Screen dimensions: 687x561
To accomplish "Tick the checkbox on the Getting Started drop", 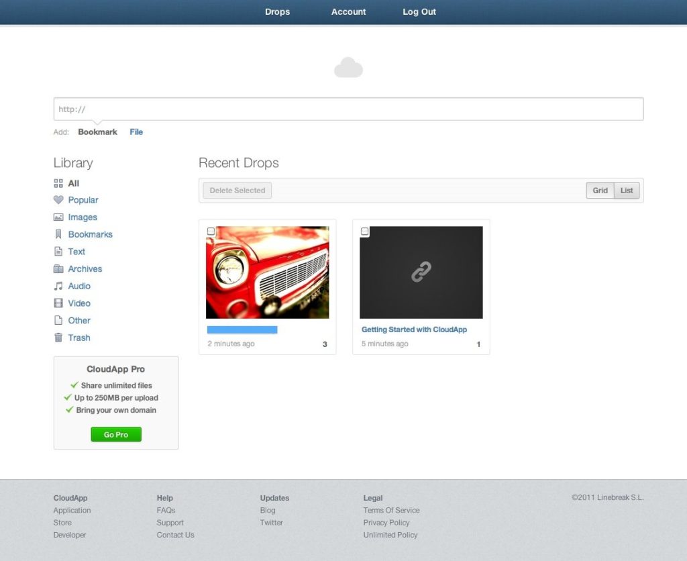I will point(364,231).
